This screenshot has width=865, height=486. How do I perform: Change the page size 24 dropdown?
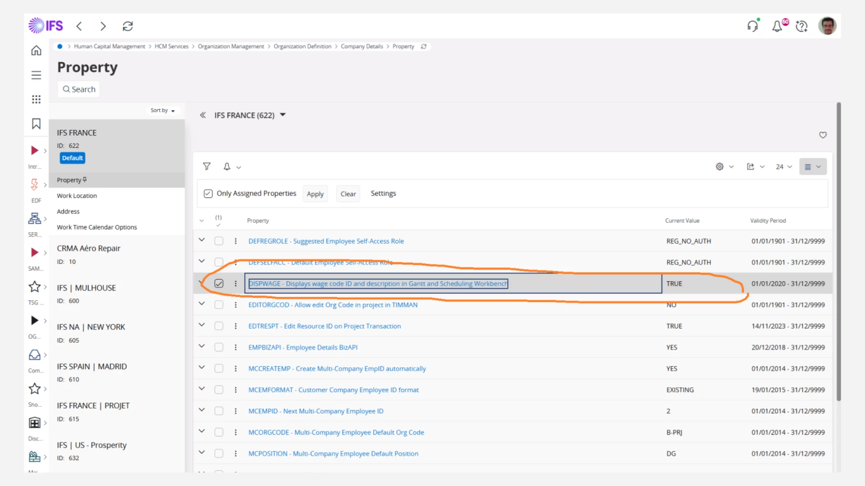(x=784, y=166)
